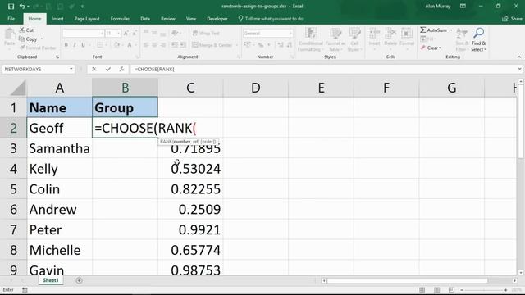Click the cell containing 0.82255

pyautogui.click(x=190, y=189)
